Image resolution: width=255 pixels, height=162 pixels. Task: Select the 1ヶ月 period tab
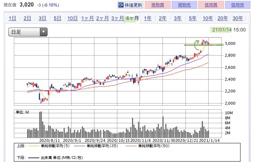(x=87, y=18)
